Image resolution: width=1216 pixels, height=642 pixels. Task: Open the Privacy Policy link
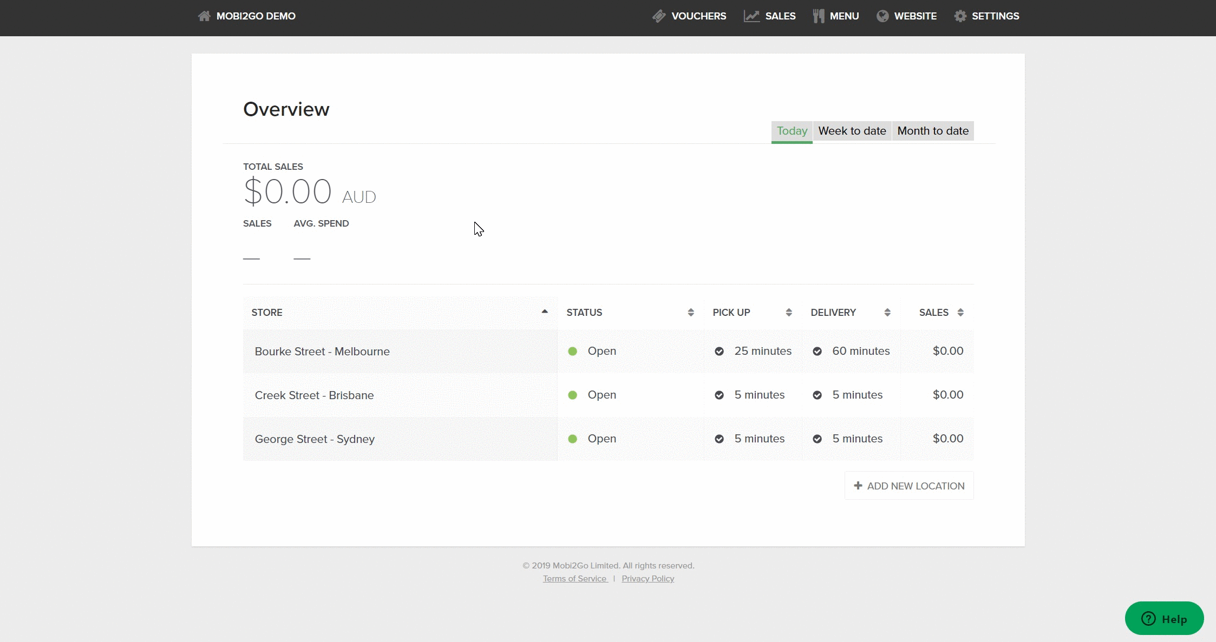tap(648, 579)
